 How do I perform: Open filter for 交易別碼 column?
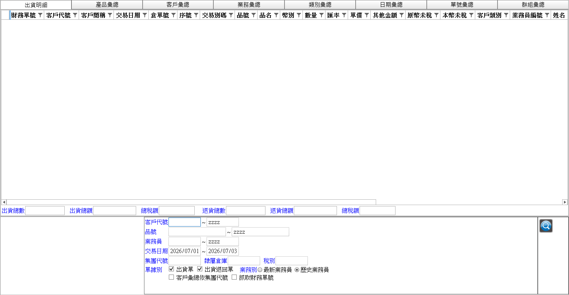pos(231,15)
